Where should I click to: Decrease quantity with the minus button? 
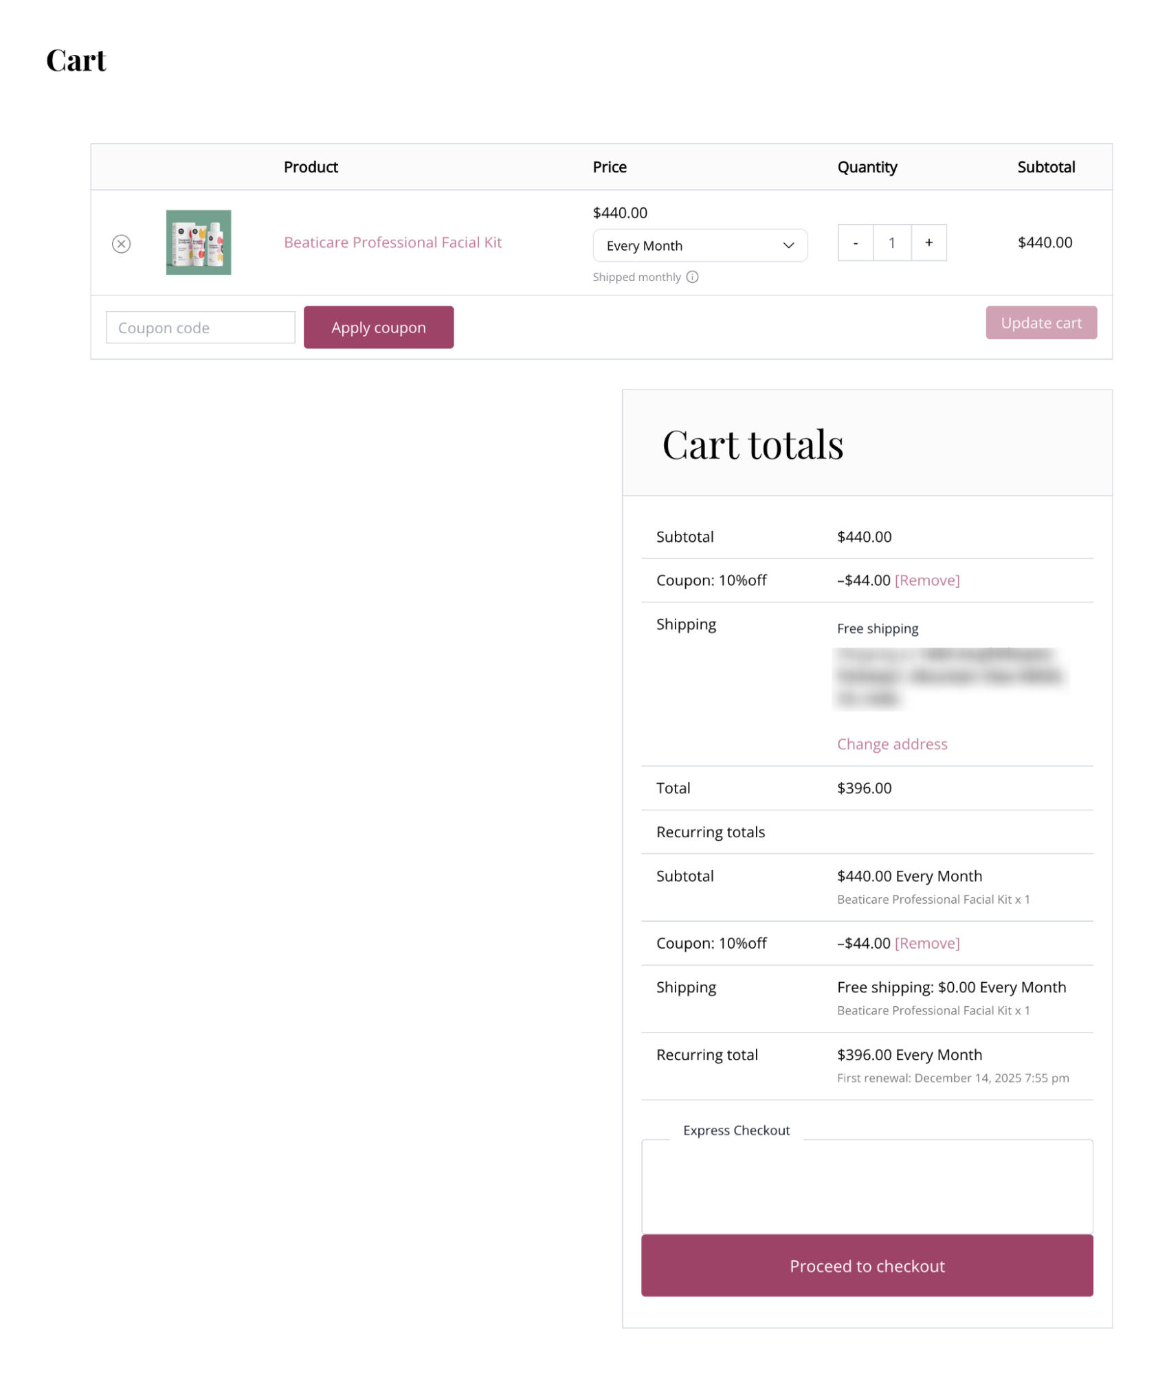tap(855, 242)
